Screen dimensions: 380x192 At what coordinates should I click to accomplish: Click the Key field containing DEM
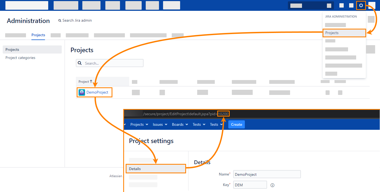tap(250, 185)
